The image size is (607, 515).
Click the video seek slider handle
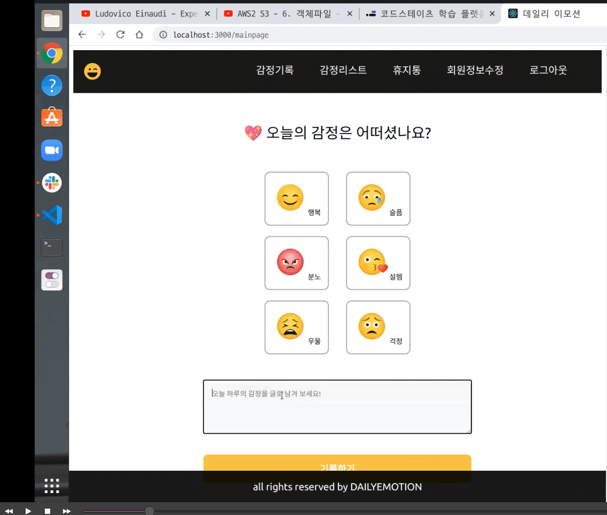point(149,511)
